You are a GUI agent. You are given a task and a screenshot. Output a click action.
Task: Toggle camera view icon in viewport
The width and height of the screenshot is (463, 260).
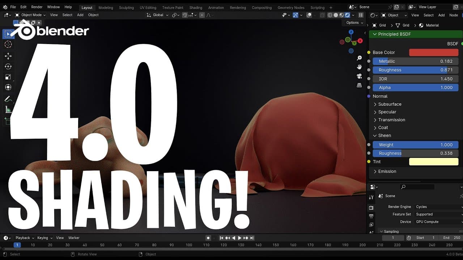click(x=359, y=76)
